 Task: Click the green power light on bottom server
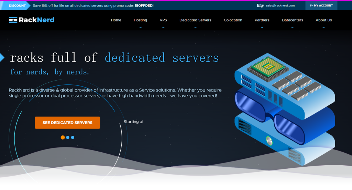[x=269, y=140]
